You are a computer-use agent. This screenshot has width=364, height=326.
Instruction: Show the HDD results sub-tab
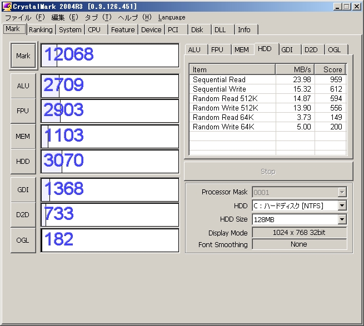[x=267, y=49]
